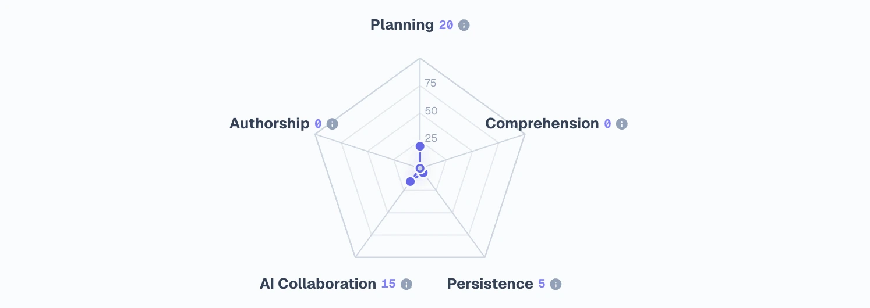Screen dimensions: 870x308
Task: Click the hollow center point of radar
Action: (419, 169)
